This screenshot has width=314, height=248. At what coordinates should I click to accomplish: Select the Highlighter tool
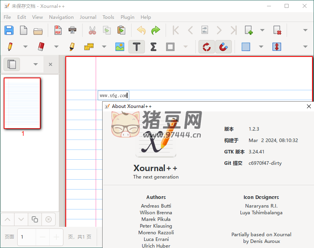(72, 47)
